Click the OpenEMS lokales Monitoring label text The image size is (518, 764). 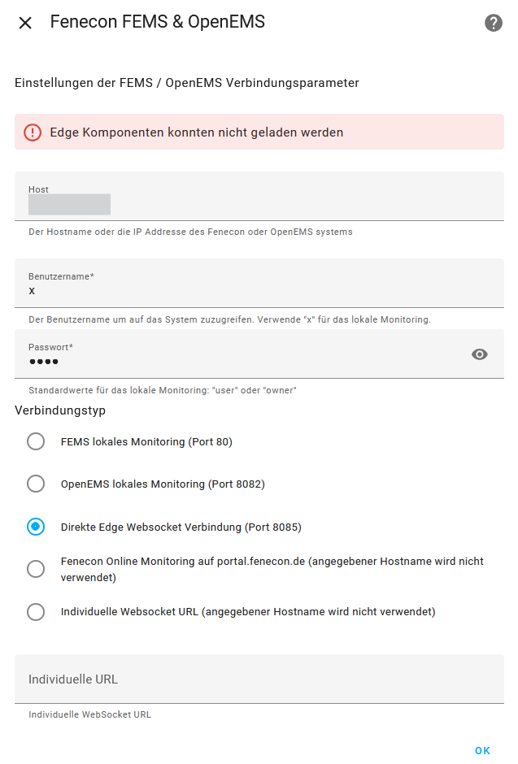[163, 484]
